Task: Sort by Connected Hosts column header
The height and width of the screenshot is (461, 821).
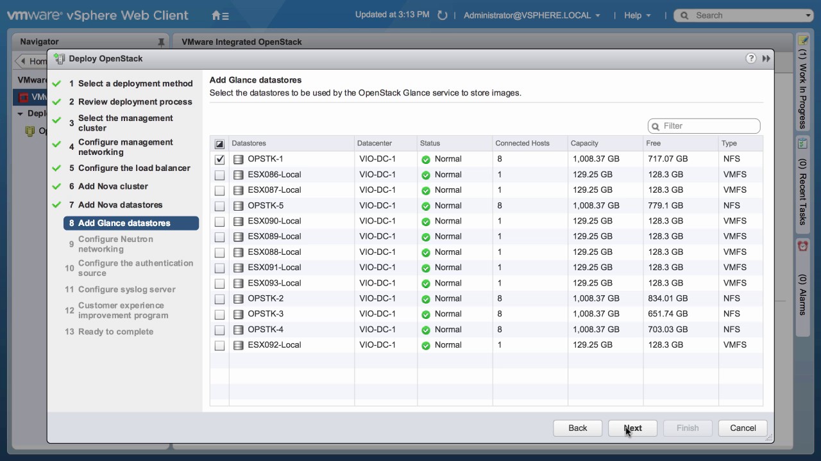Action: click(x=530, y=143)
